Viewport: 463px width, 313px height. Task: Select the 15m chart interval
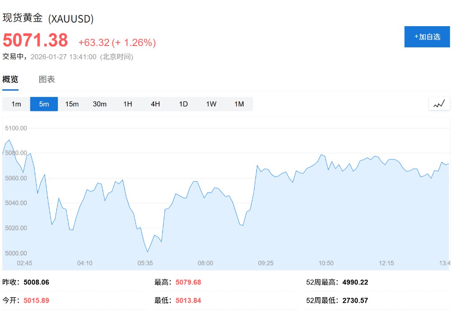click(72, 104)
